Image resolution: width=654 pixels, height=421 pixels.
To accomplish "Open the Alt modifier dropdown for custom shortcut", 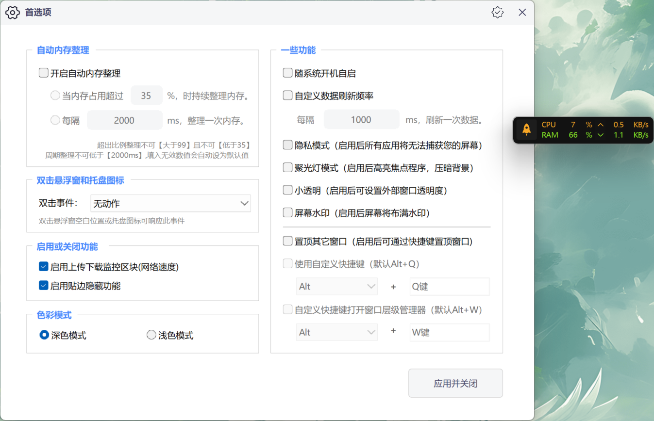I will [336, 286].
